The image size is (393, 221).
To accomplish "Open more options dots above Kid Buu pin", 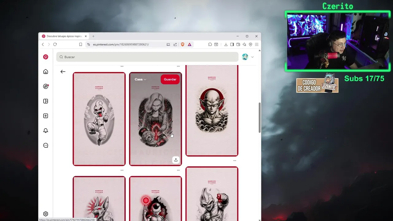I will 122,66.
